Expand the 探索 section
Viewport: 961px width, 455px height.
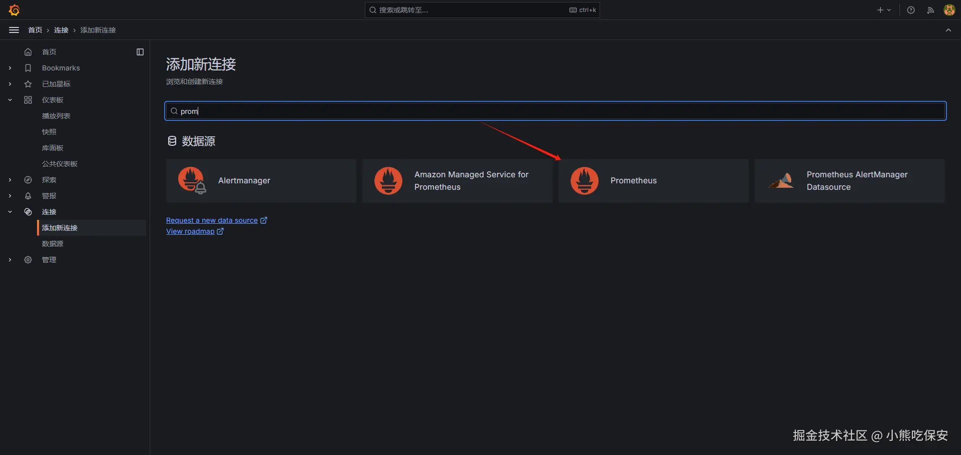click(x=10, y=180)
